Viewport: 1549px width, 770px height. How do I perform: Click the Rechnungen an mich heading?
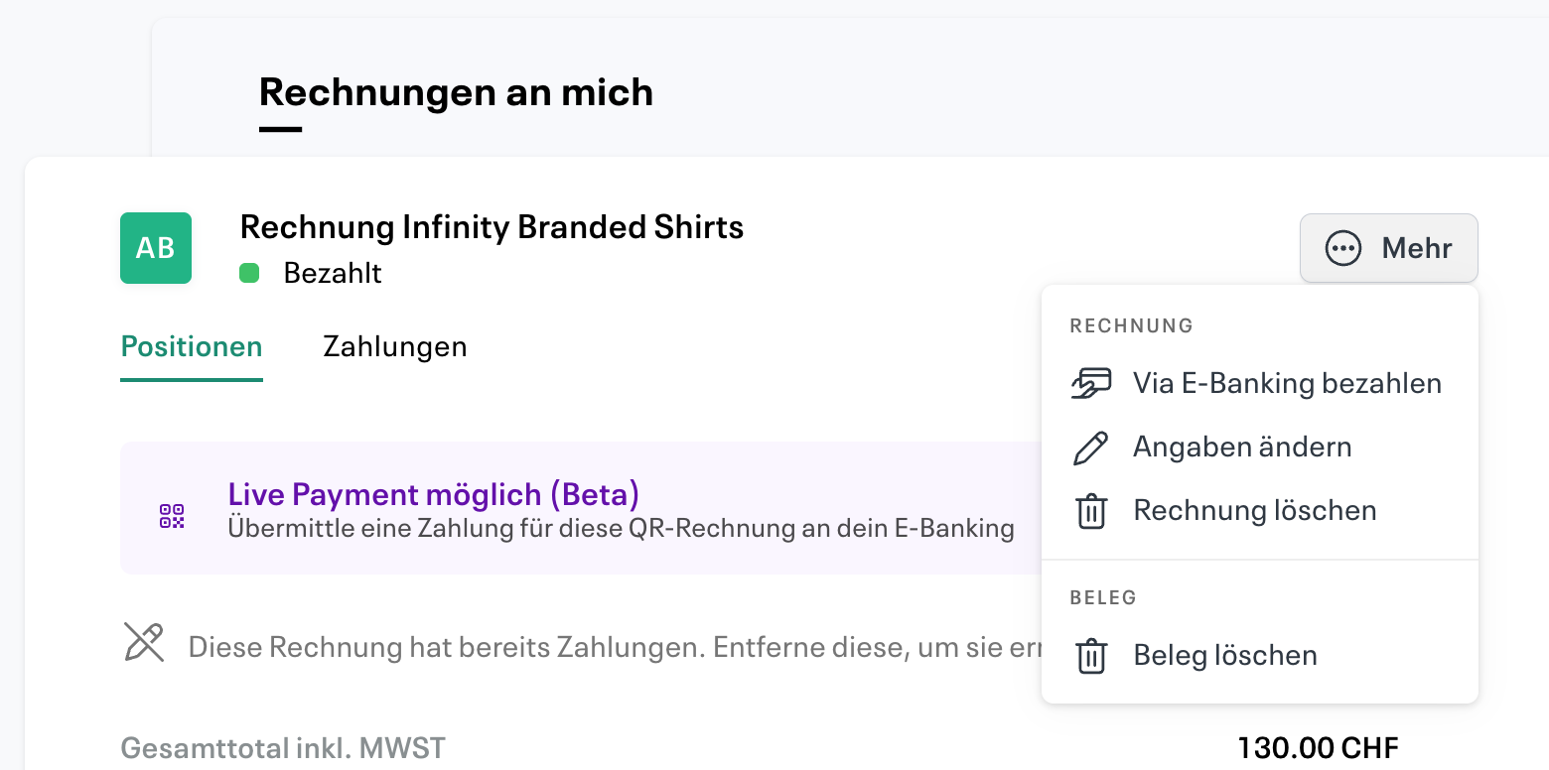coord(456,91)
